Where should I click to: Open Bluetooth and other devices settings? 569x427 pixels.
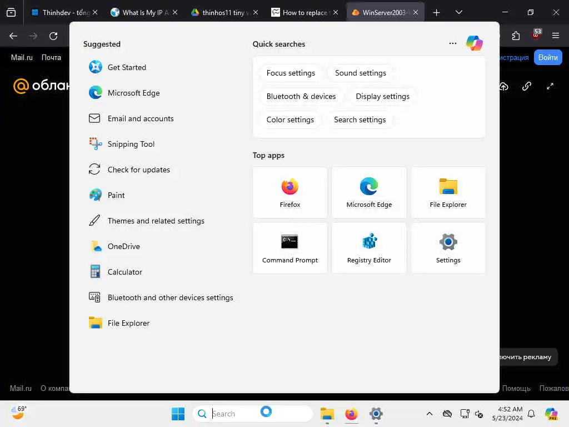pos(161,297)
